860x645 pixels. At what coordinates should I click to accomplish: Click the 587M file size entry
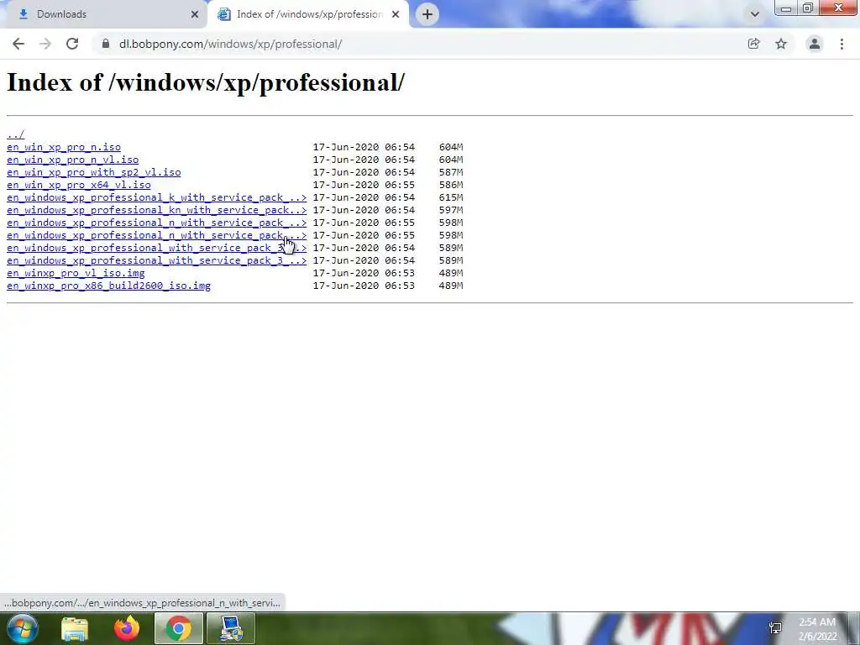click(451, 172)
